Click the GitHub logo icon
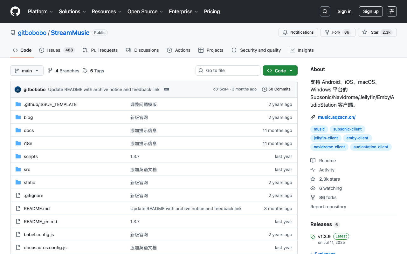Screen dimensions: 407x254 click(x=15, y=11)
